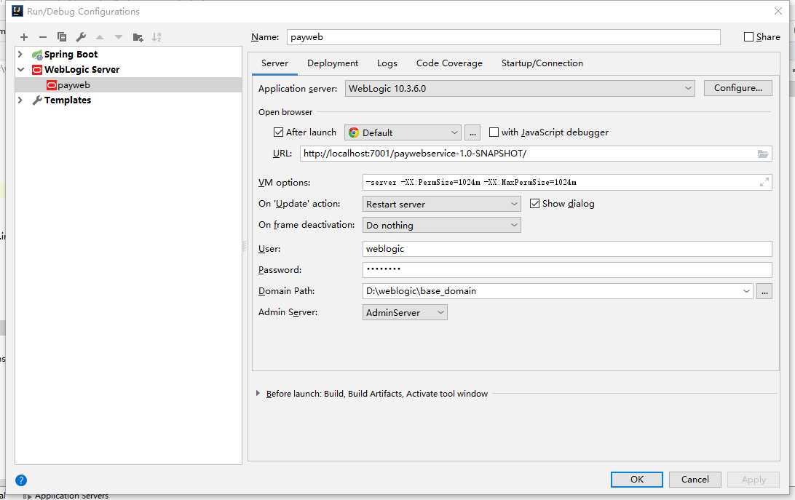Open the Admin Server dropdown
The image size is (795, 500).
[405, 312]
